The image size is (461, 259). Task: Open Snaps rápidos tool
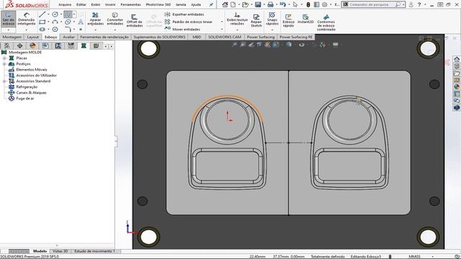(272, 19)
